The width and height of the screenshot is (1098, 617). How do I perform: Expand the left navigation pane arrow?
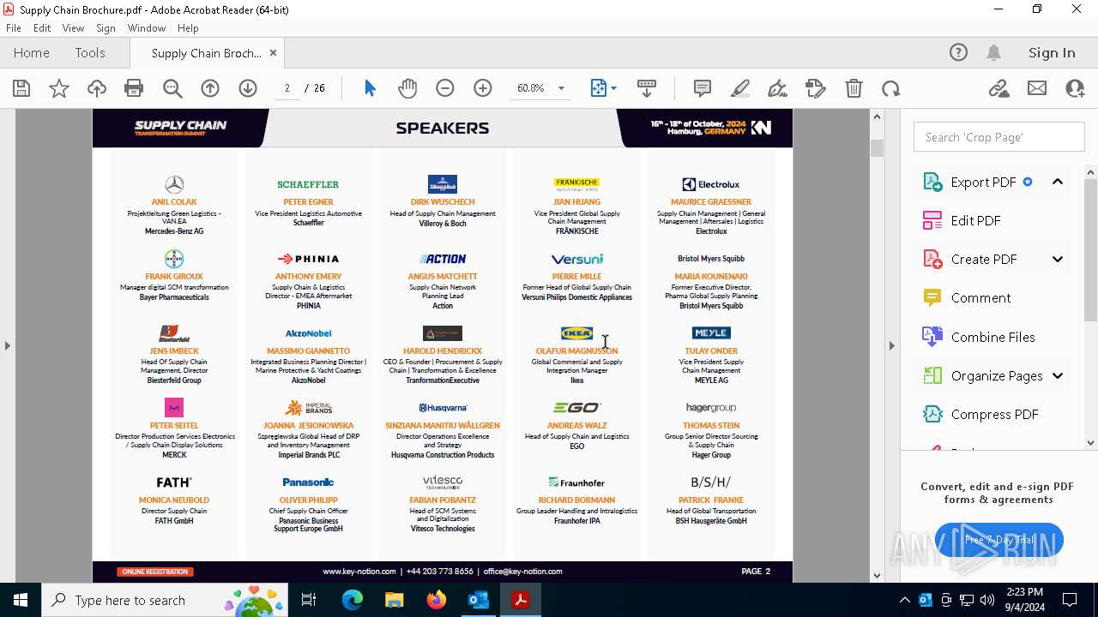[x=7, y=345]
